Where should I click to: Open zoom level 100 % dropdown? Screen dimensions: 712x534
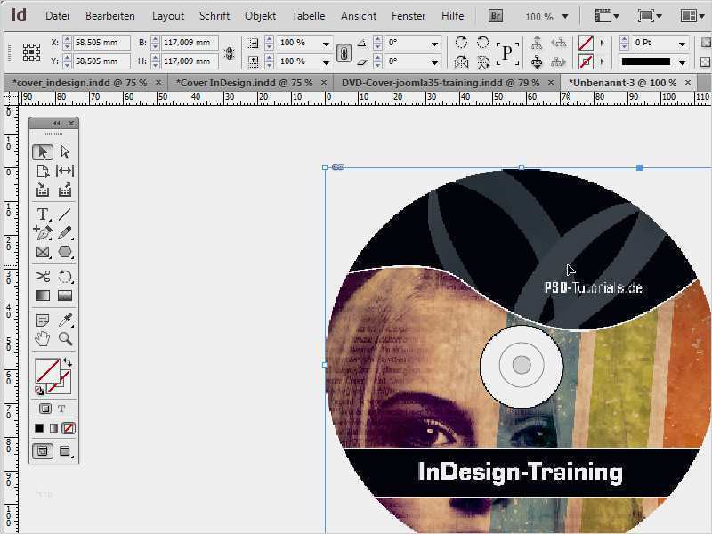pos(565,17)
